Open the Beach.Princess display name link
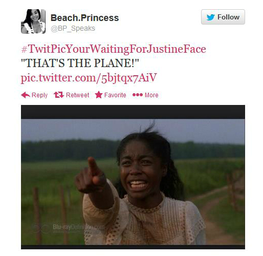 coord(84,18)
